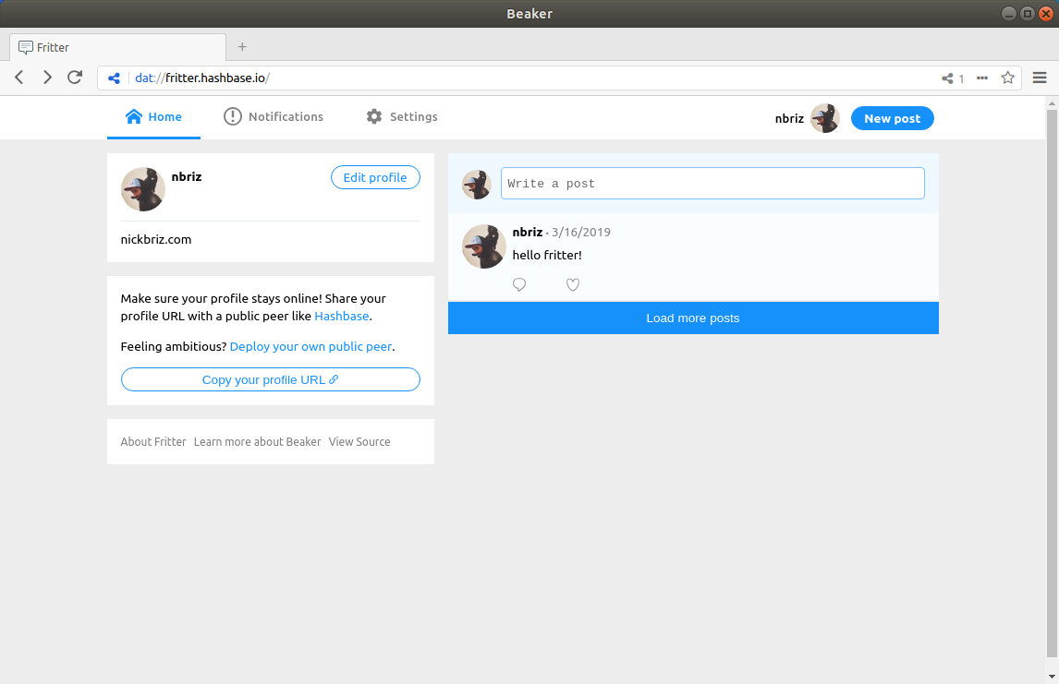Open the Settings tab label
This screenshot has height=684, width=1059.
413,116
